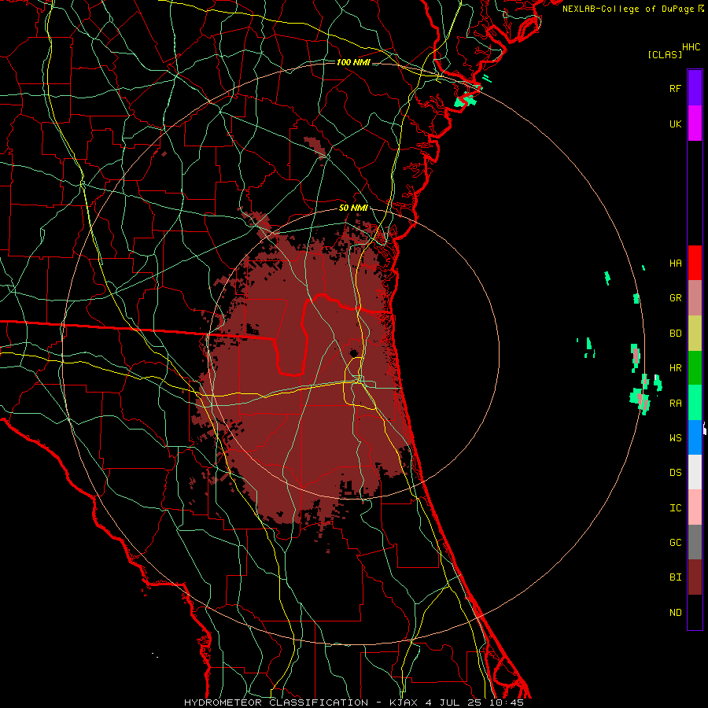
Task: Click the 50 NMI range ring label
Action: [x=353, y=208]
